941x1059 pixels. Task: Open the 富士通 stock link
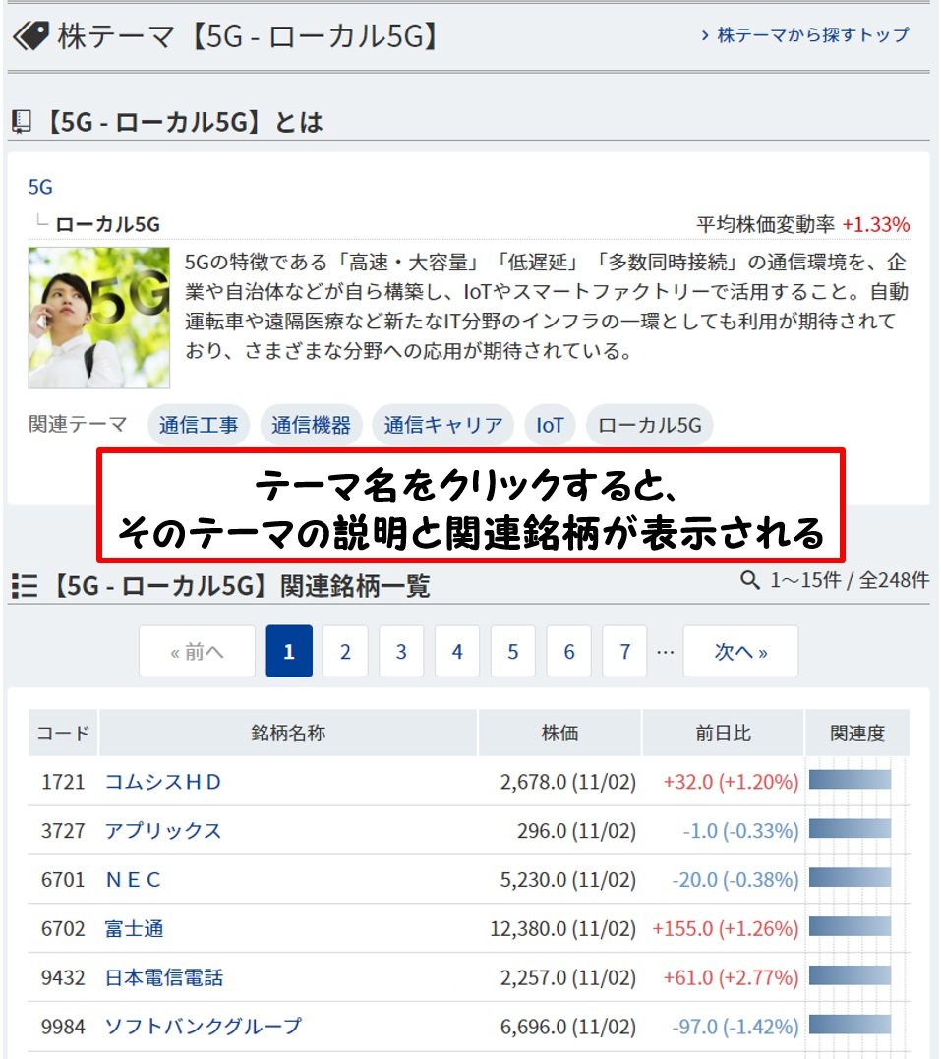click(x=134, y=928)
